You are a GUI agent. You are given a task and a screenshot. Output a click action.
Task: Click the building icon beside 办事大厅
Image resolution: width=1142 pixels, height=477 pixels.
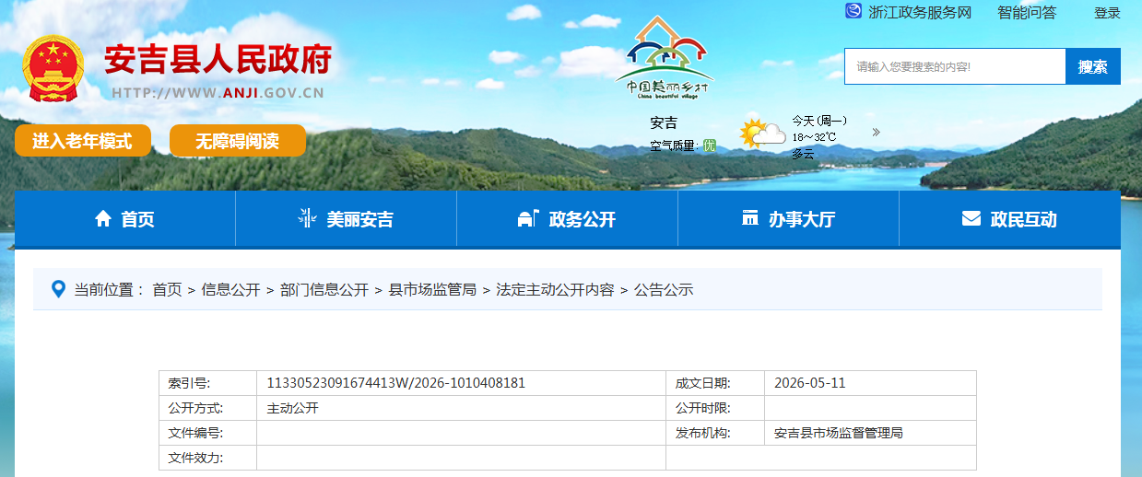pyautogui.click(x=749, y=218)
